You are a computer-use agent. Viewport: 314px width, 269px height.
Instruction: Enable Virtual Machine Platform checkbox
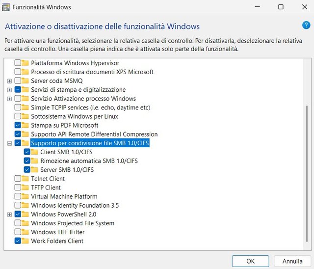click(18, 196)
